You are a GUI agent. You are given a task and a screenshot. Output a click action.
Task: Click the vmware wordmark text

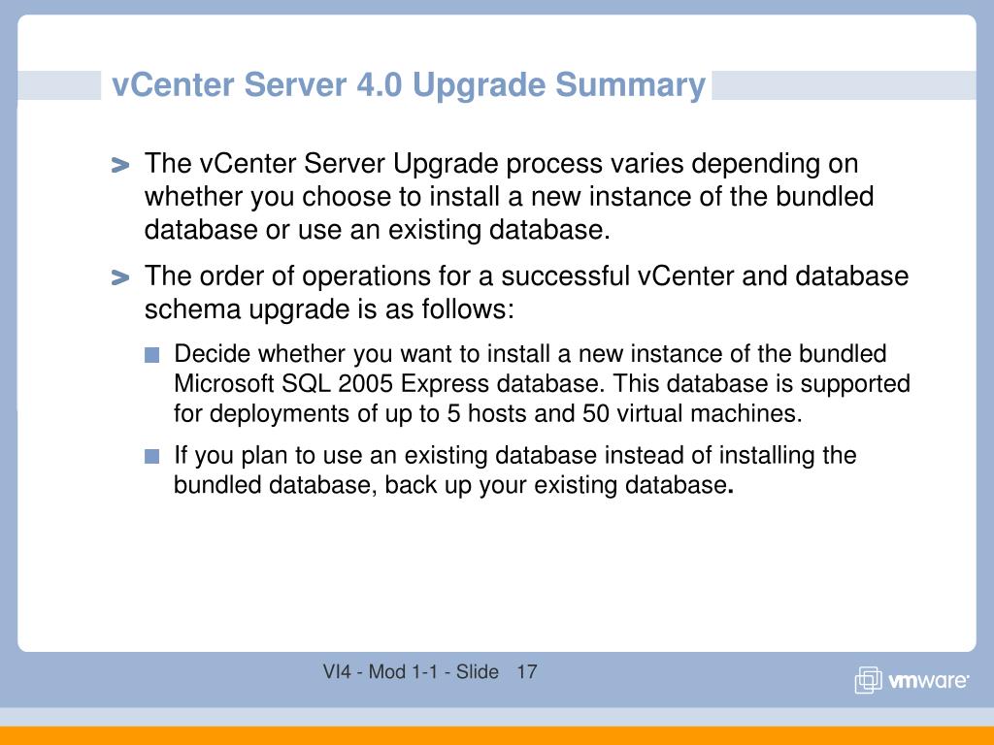pos(928,681)
